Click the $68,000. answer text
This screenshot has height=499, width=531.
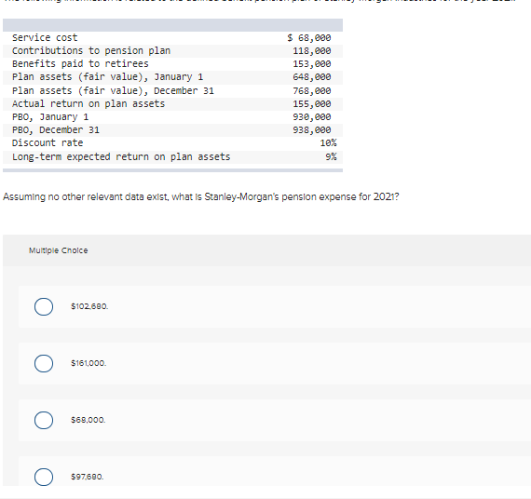(88, 420)
